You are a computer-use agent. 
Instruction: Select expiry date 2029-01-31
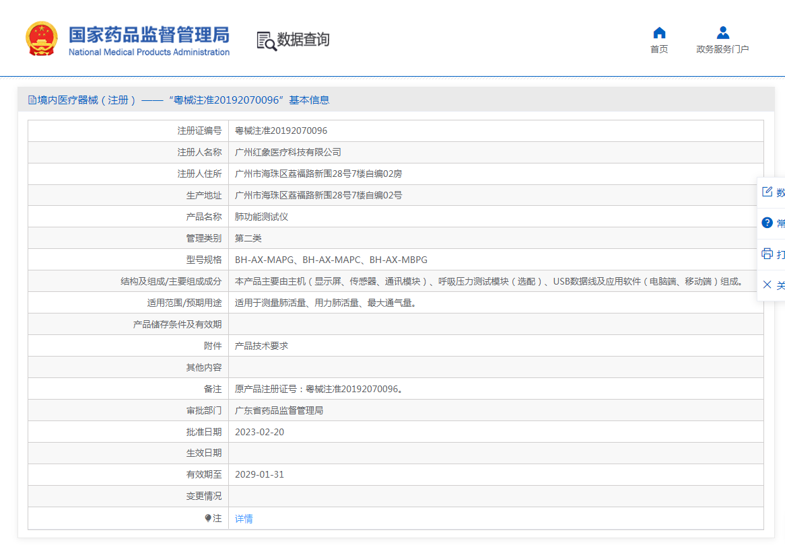(259, 474)
